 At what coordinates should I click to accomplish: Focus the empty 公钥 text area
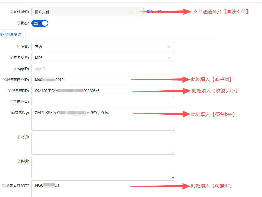click(x=103, y=143)
